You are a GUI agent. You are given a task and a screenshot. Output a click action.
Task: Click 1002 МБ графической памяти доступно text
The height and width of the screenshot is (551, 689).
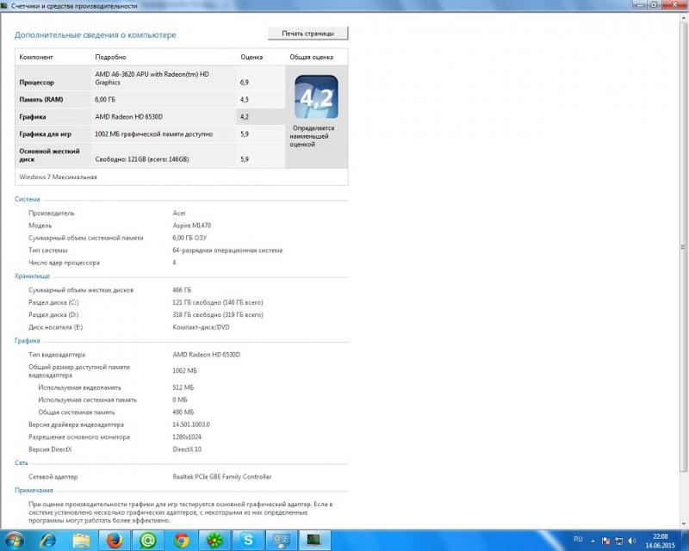[154, 134]
